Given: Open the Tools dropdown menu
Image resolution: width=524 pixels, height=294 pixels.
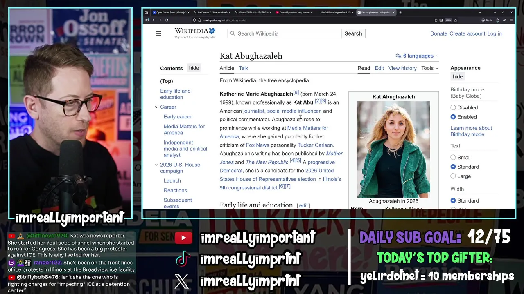Looking at the screenshot, I should 430,68.
